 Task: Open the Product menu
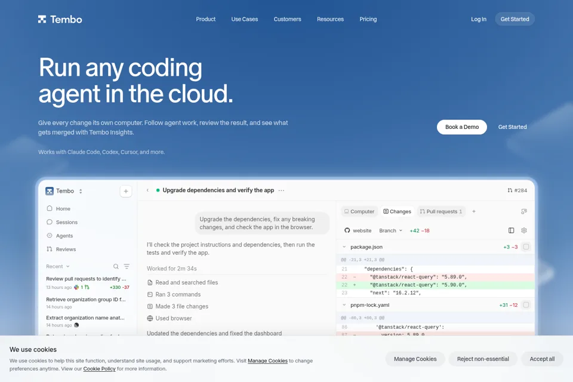tap(206, 19)
